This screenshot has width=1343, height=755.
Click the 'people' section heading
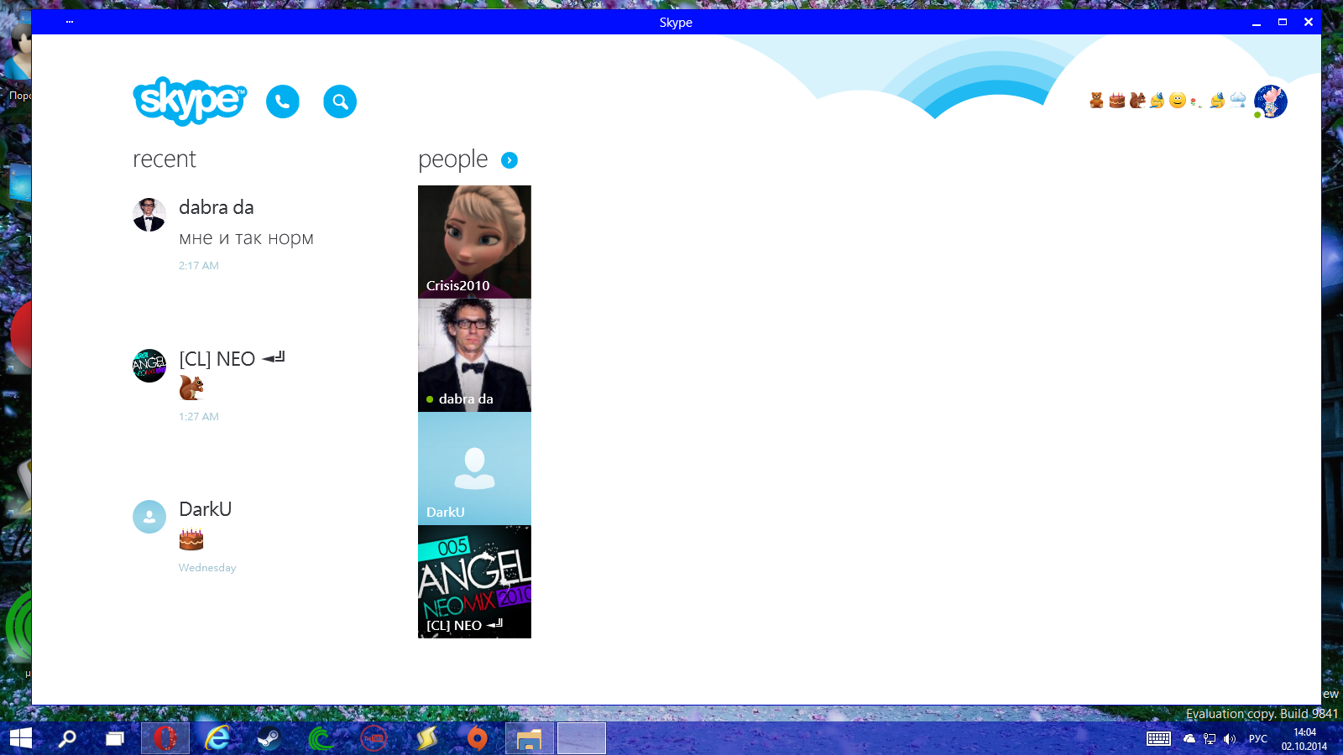[x=452, y=159]
